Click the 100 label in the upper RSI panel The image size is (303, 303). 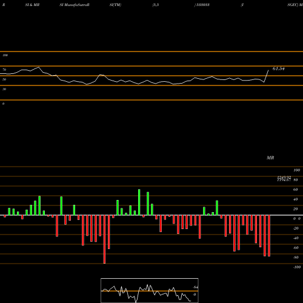5,55
